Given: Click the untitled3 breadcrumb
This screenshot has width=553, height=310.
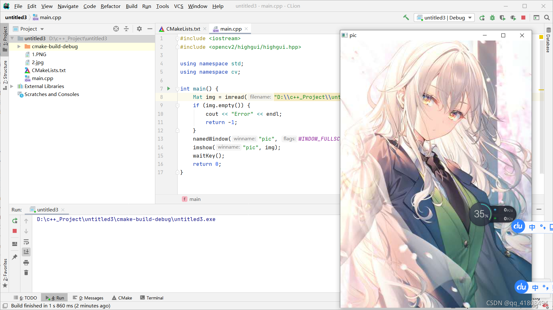Looking at the screenshot, I should pyautogui.click(x=16, y=17).
